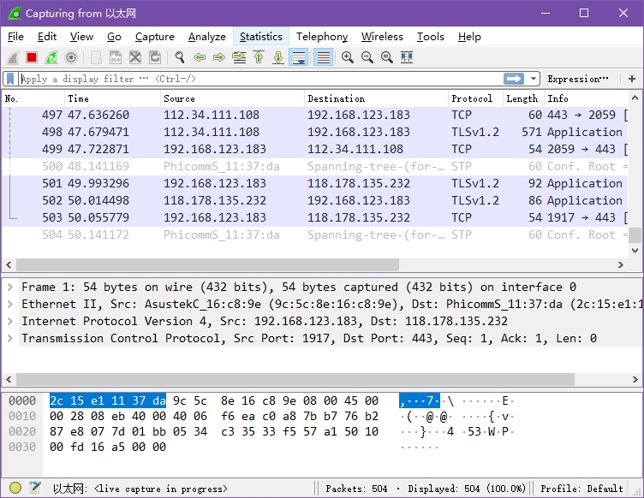
Task: Zoom out the main window text
Action: [x=367, y=57]
